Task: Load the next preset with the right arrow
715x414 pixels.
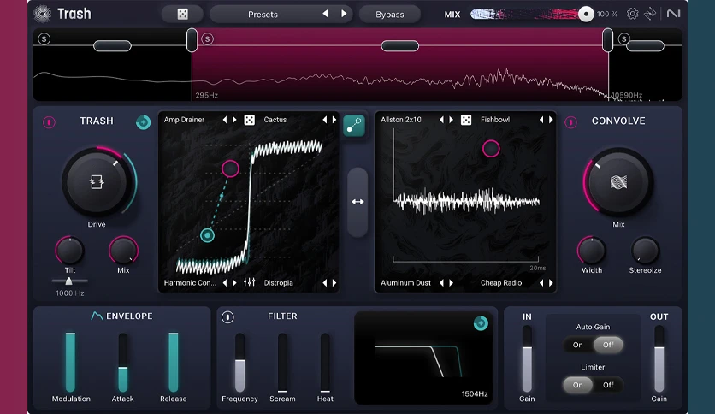Action: [344, 14]
